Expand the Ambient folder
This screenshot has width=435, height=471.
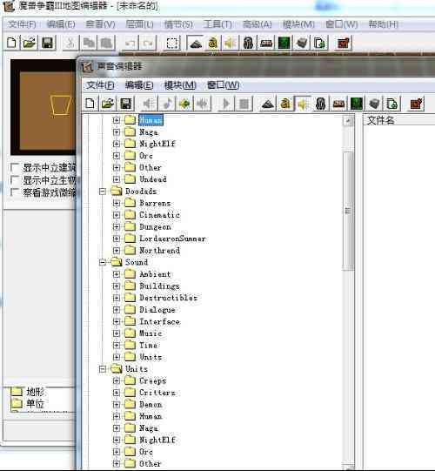(x=117, y=274)
